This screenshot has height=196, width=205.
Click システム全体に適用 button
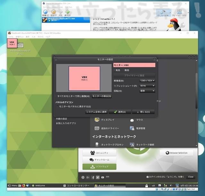pos(96,112)
